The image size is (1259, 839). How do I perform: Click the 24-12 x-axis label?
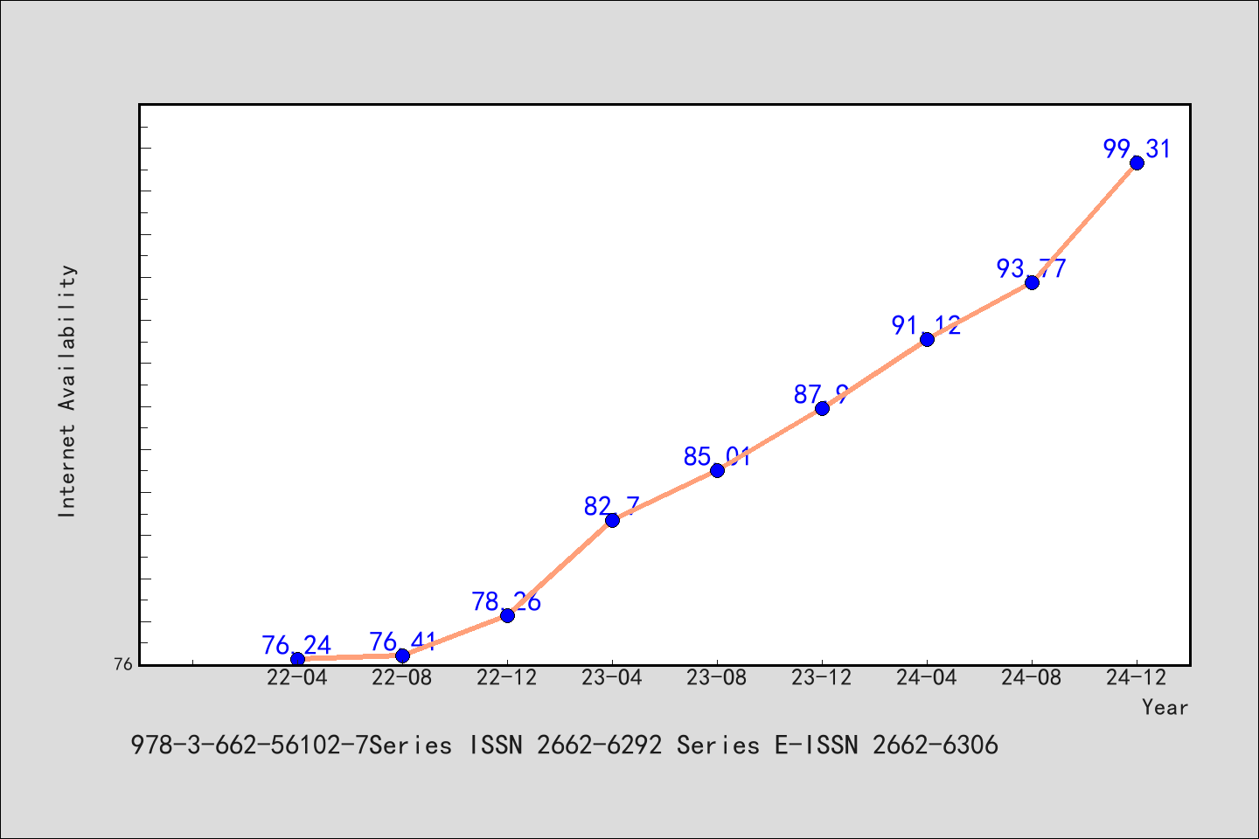point(1137,678)
